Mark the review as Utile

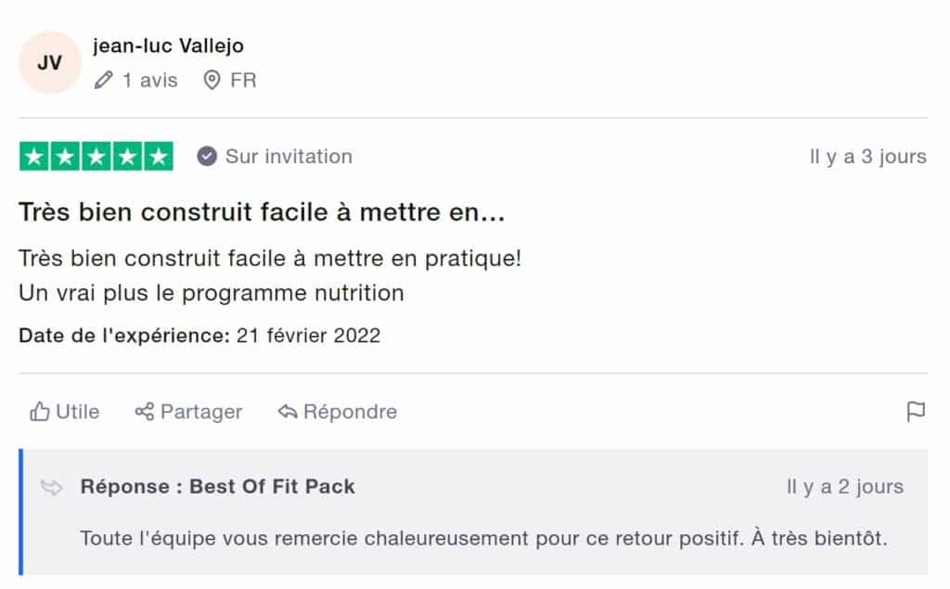coord(77,412)
